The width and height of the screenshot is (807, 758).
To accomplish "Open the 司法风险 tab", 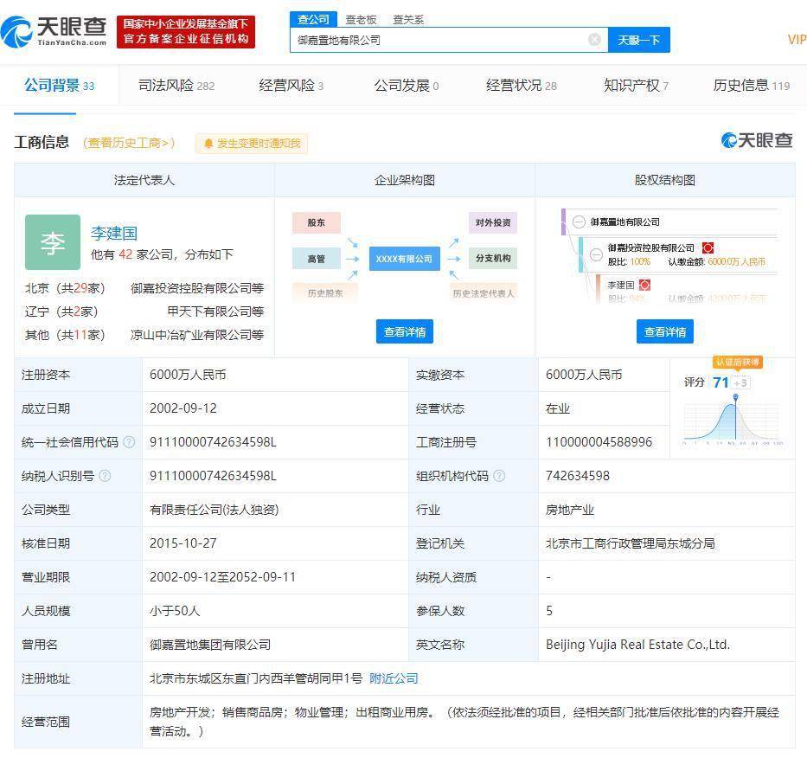I will pos(176,86).
